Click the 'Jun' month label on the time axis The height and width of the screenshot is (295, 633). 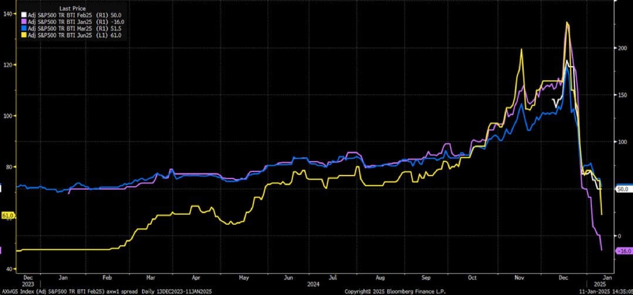(289, 277)
